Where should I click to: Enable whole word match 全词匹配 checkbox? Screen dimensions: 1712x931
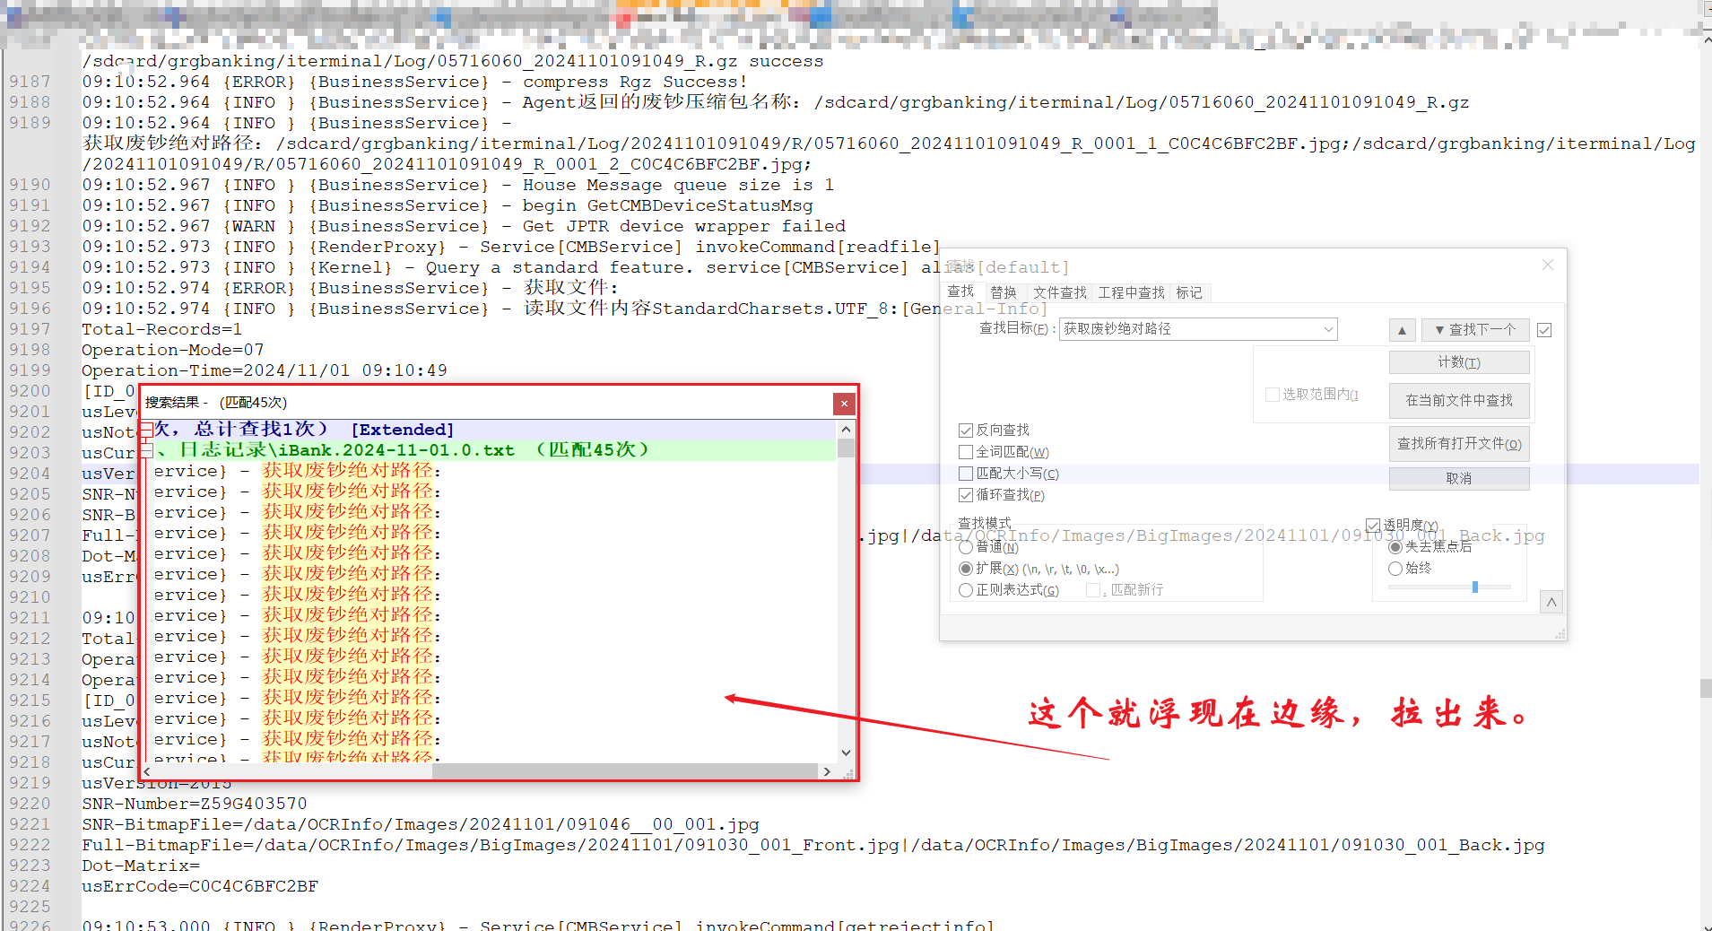[966, 452]
